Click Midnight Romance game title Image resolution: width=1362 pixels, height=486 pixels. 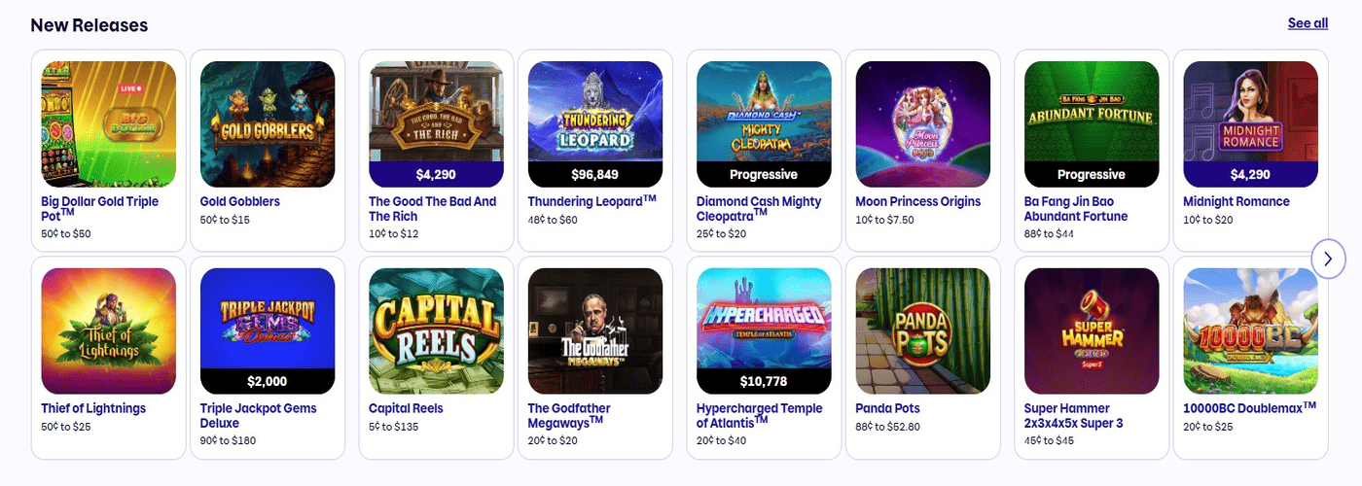[x=1237, y=202]
